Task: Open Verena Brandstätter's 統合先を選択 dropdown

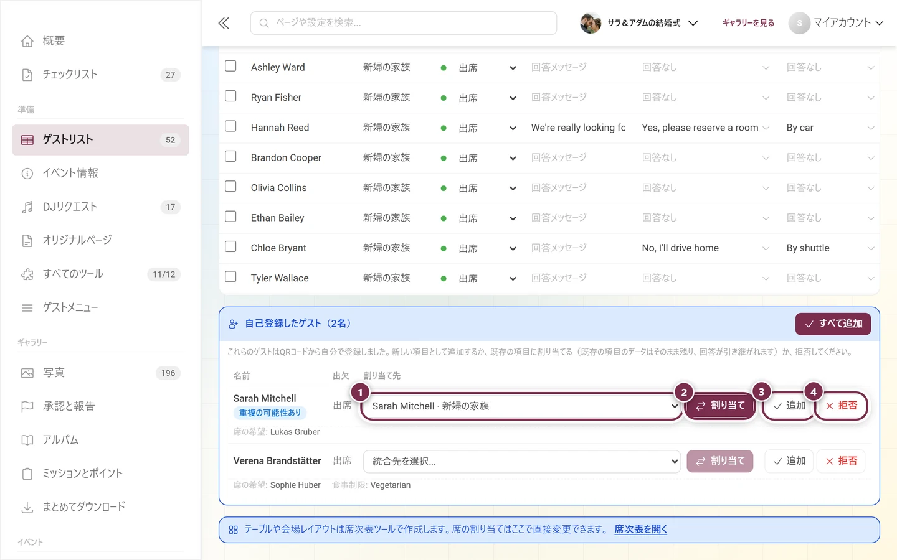Action: click(x=521, y=461)
